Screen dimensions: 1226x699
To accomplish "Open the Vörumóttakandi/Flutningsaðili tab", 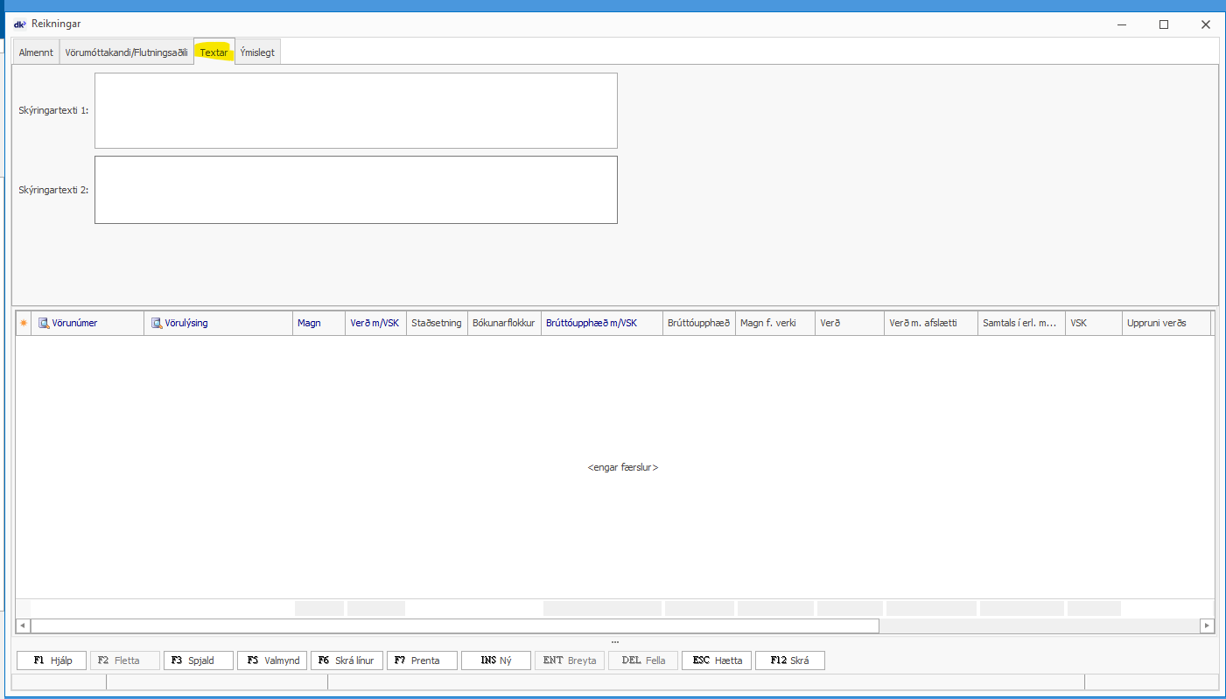I will [x=126, y=52].
